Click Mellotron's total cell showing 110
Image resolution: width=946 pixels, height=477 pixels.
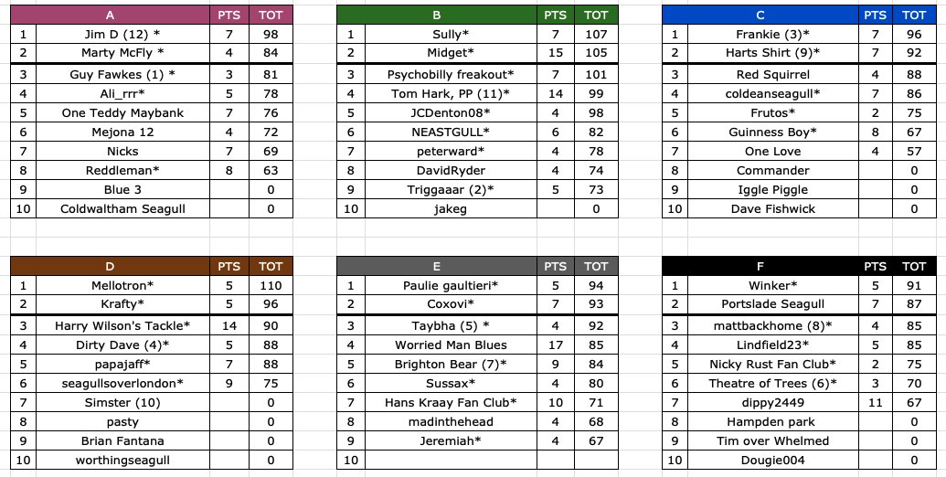coord(271,284)
